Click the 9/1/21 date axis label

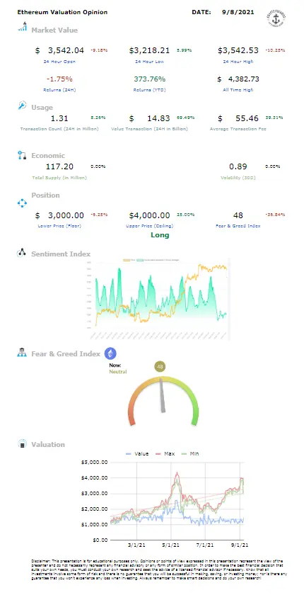tap(241, 545)
